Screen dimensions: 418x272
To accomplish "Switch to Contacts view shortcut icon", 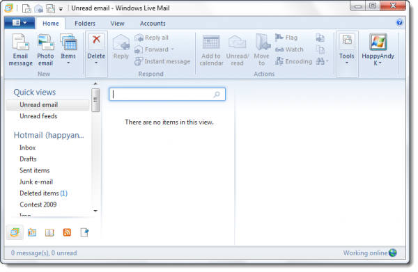I will point(49,232).
